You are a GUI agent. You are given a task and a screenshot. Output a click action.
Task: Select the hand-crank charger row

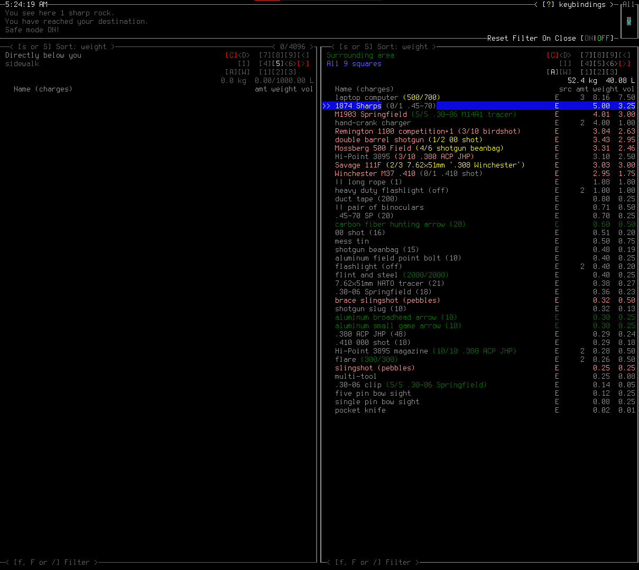[x=479, y=123]
